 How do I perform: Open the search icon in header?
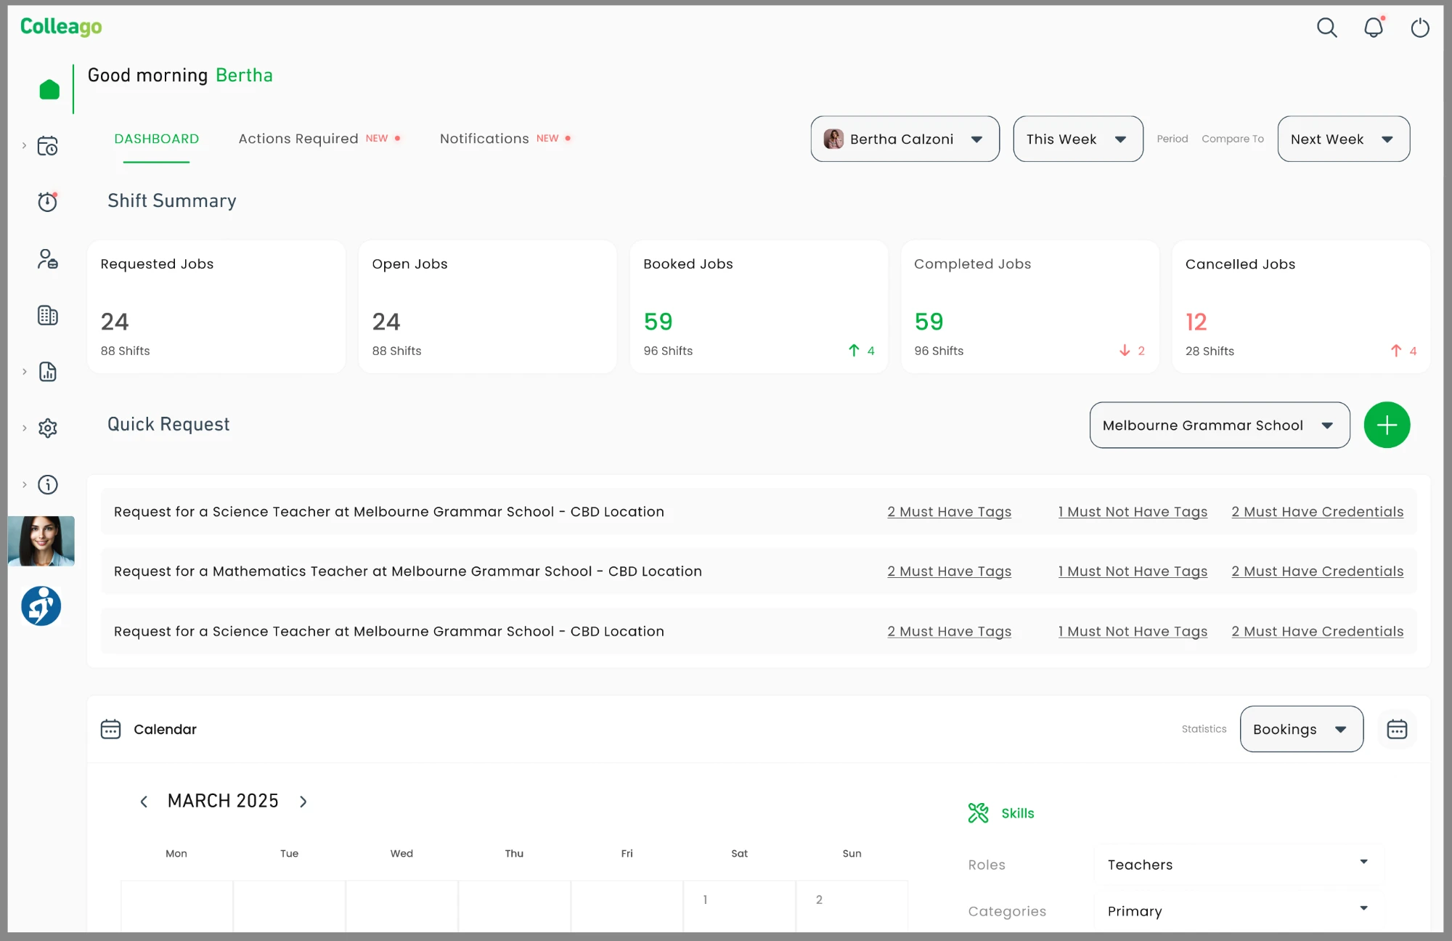click(1326, 28)
